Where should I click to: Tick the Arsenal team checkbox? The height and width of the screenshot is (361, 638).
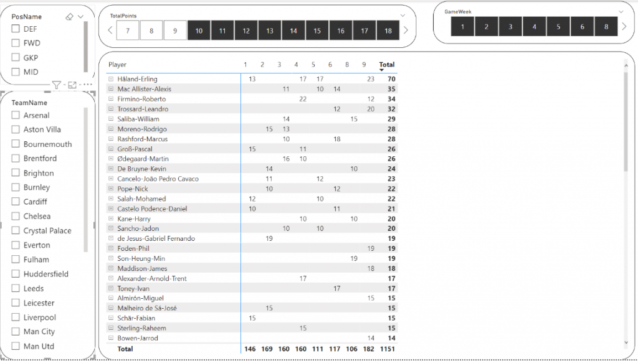click(x=16, y=115)
